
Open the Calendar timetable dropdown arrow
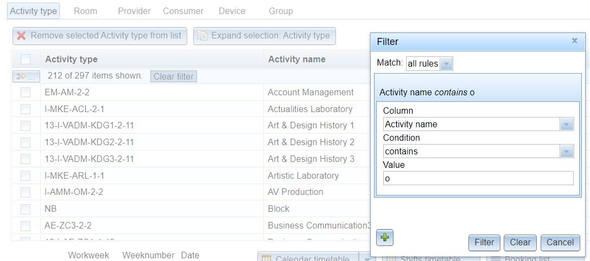[367, 258]
